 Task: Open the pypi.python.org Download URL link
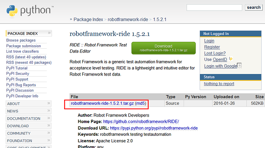point(154,128)
